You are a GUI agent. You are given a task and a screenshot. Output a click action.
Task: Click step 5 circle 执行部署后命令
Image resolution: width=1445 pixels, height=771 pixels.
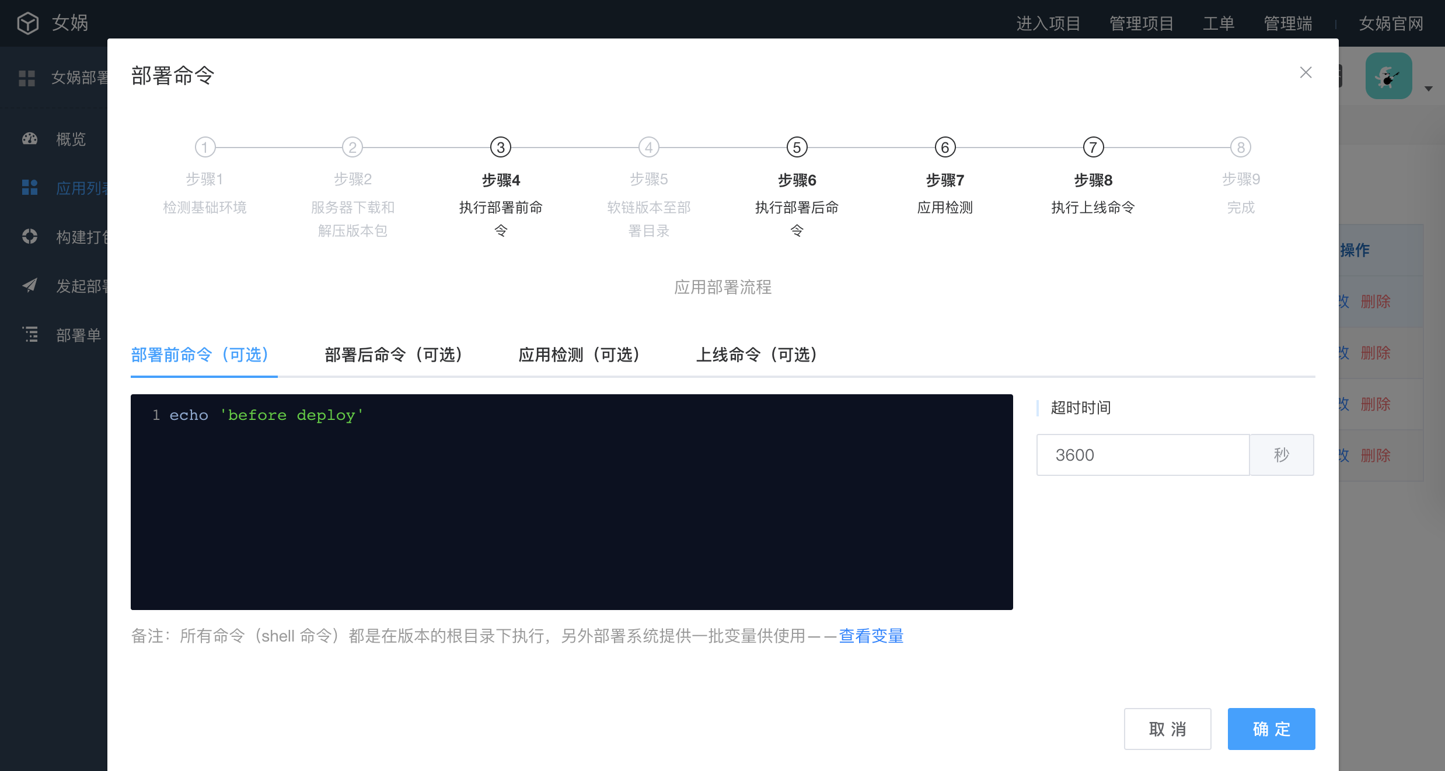point(797,148)
